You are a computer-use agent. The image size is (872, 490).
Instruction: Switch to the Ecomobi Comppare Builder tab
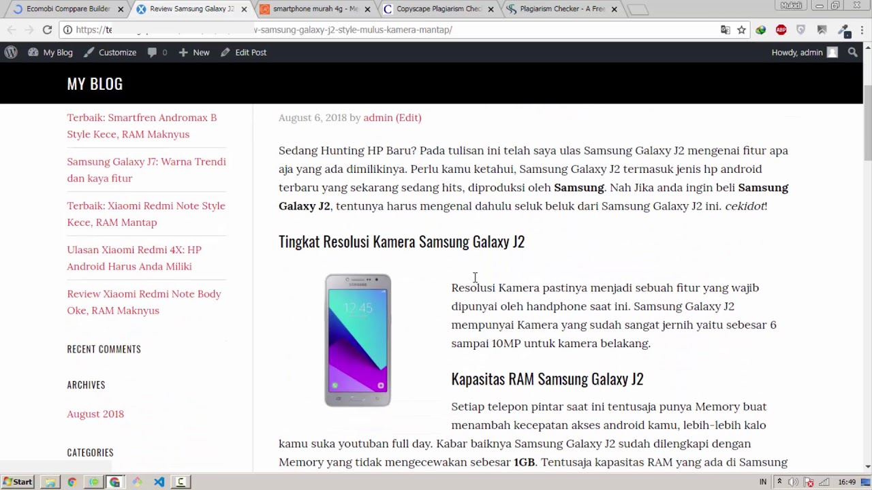pos(67,10)
